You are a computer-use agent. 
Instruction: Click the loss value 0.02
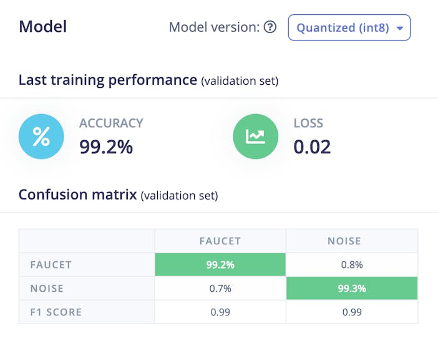tap(312, 147)
